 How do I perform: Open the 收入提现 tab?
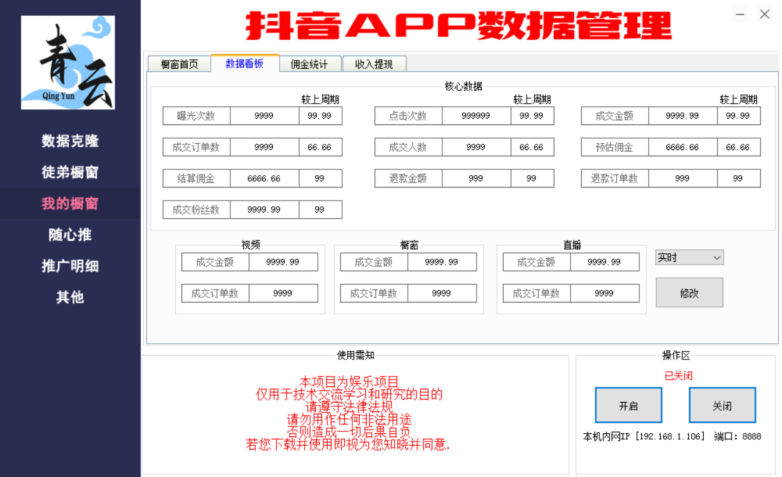(374, 64)
